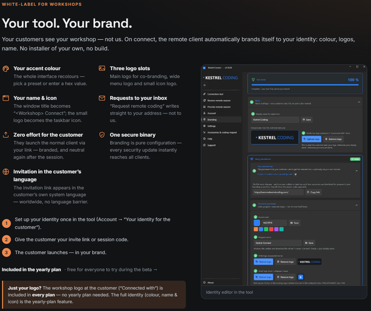Screen dimensions: 371x311
Task: Click the green check beside Program name
Action: pos(256,237)
